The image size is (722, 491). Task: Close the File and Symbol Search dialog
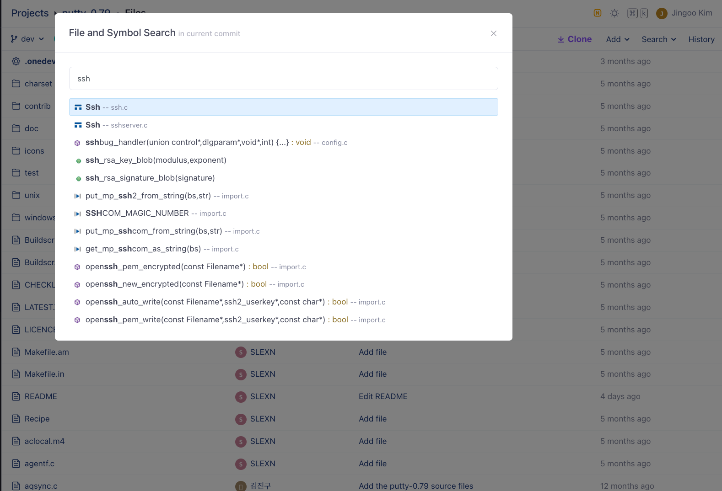493,33
